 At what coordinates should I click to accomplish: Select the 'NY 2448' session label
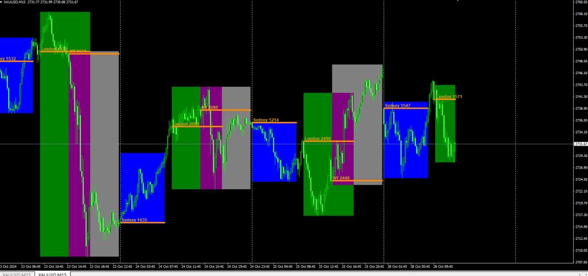pos(341,178)
